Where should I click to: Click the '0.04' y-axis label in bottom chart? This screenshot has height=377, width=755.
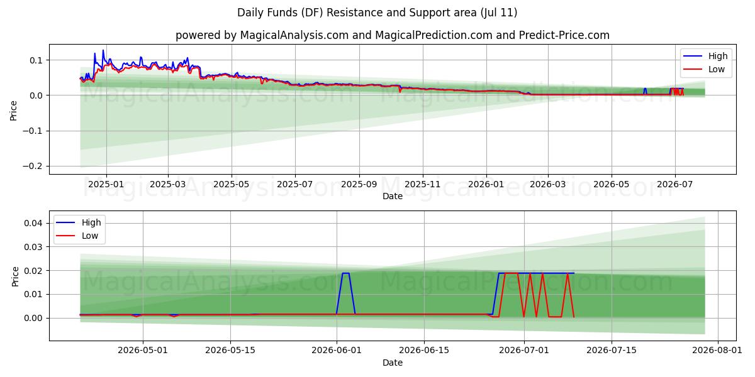(35, 223)
